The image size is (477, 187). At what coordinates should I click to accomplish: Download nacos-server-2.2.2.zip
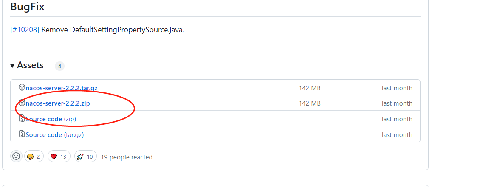point(57,103)
